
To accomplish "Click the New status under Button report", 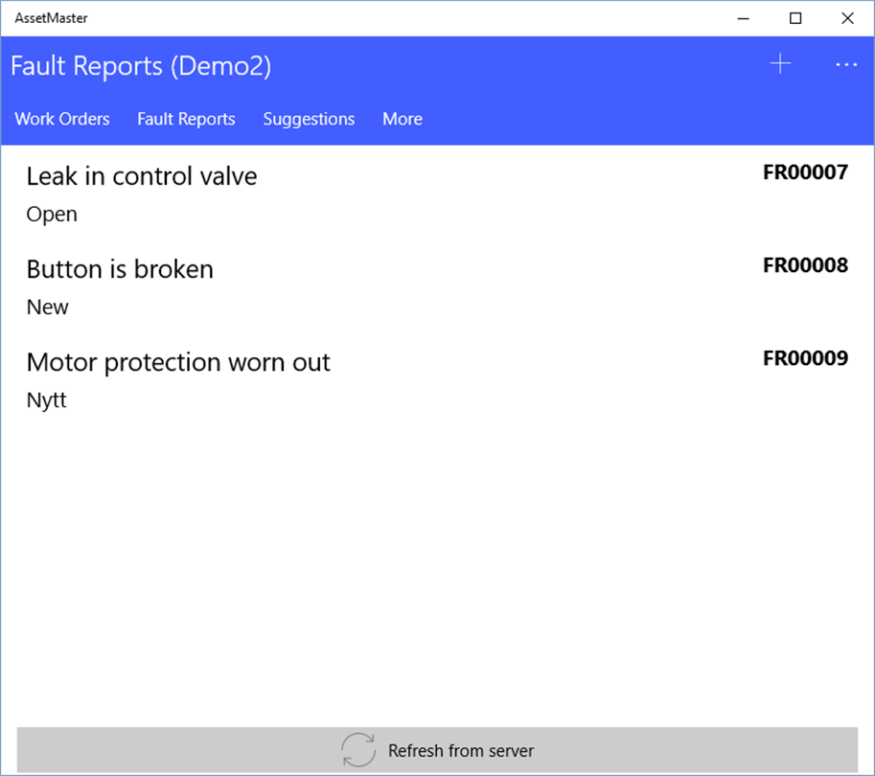I will (x=48, y=308).
